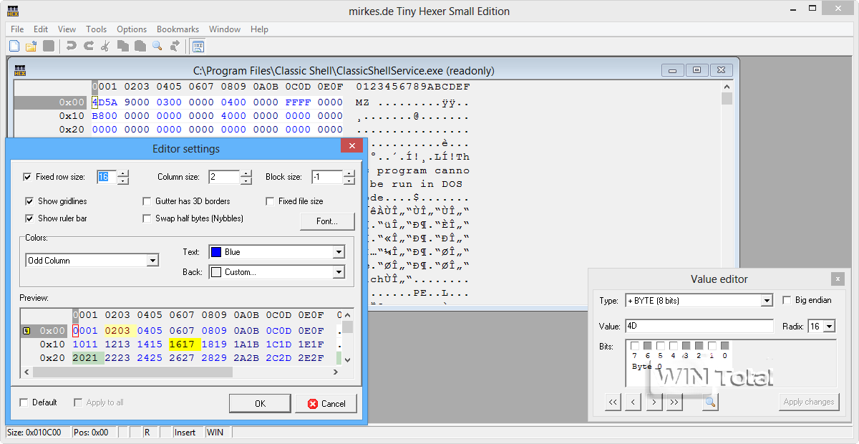The image size is (859, 444).
Task: Go to next value with > button
Action: [x=654, y=402]
